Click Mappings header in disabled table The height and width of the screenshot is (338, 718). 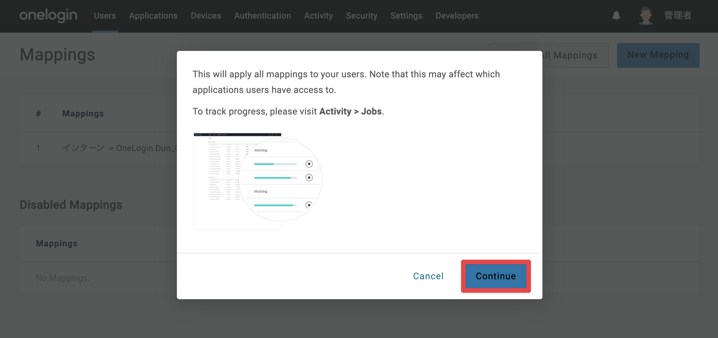click(56, 243)
